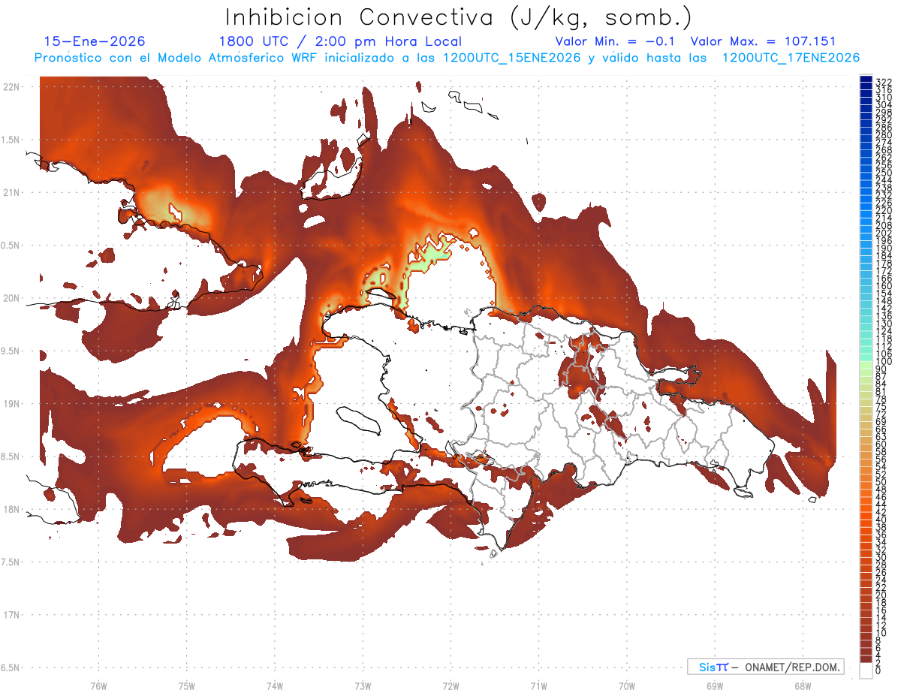The width and height of the screenshot is (901, 696).
Task: Click the date '15-Ene-2026'
Action: 95,41
